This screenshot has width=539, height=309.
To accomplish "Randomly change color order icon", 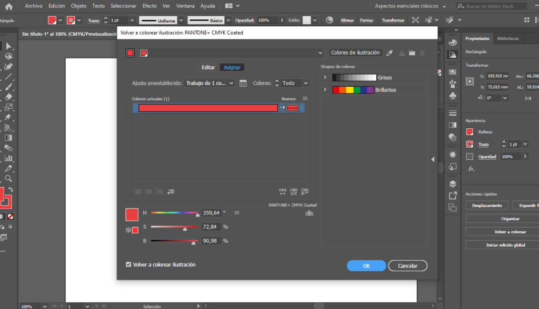I will [x=283, y=192].
